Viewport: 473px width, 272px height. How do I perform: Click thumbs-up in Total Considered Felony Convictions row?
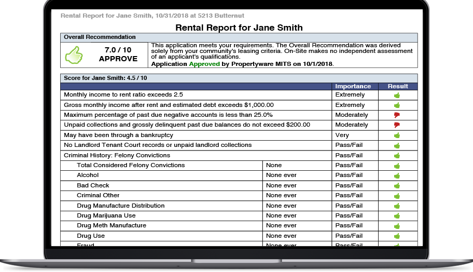397,166
